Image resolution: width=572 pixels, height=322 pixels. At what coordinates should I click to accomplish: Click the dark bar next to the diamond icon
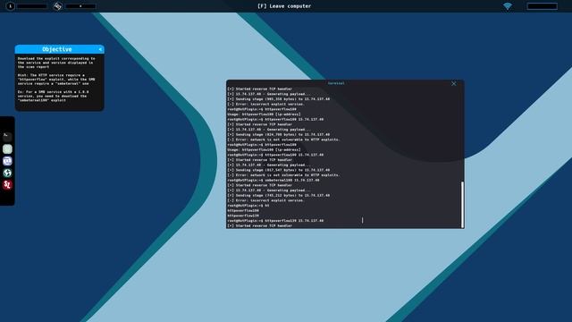80,6
